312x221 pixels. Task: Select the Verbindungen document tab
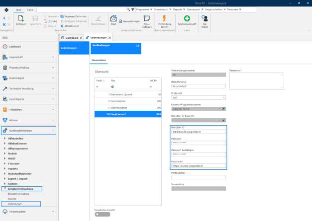point(99,38)
